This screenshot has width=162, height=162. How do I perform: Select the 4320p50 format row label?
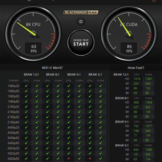tap(13, 159)
